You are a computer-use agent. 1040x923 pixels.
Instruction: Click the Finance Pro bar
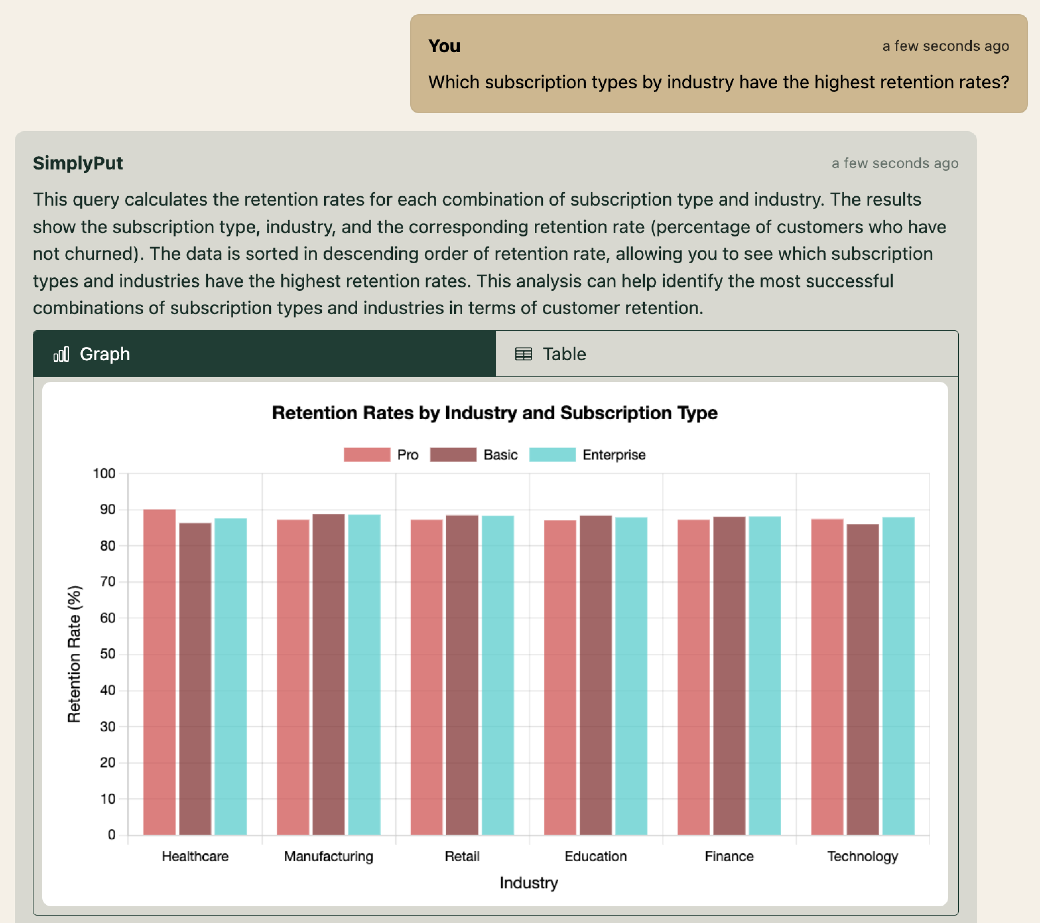pos(693,677)
